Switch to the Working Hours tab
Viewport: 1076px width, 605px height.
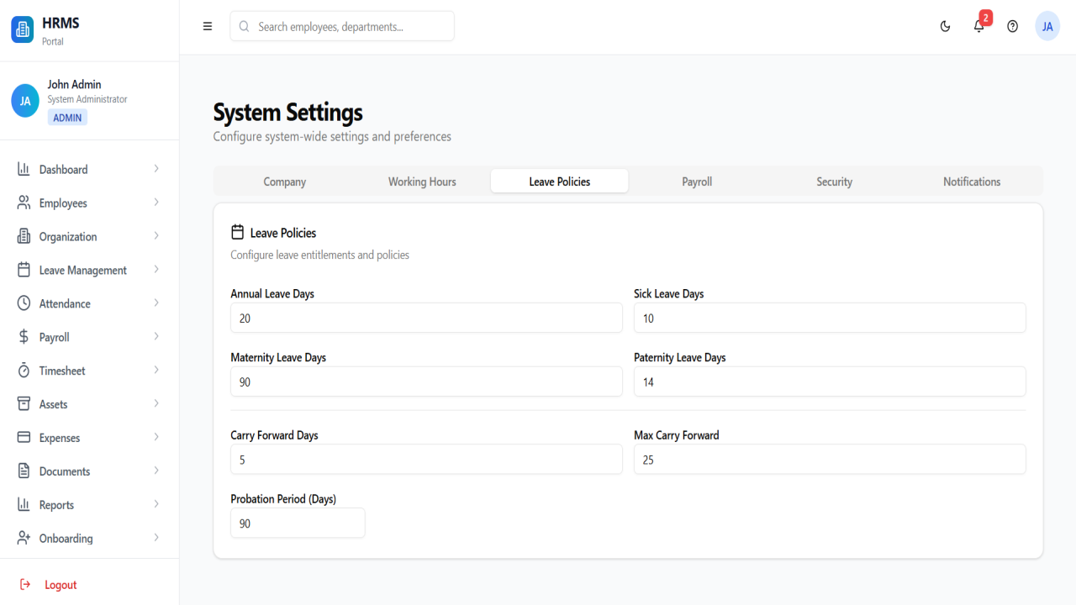pyautogui.click(x=422, y=181)
